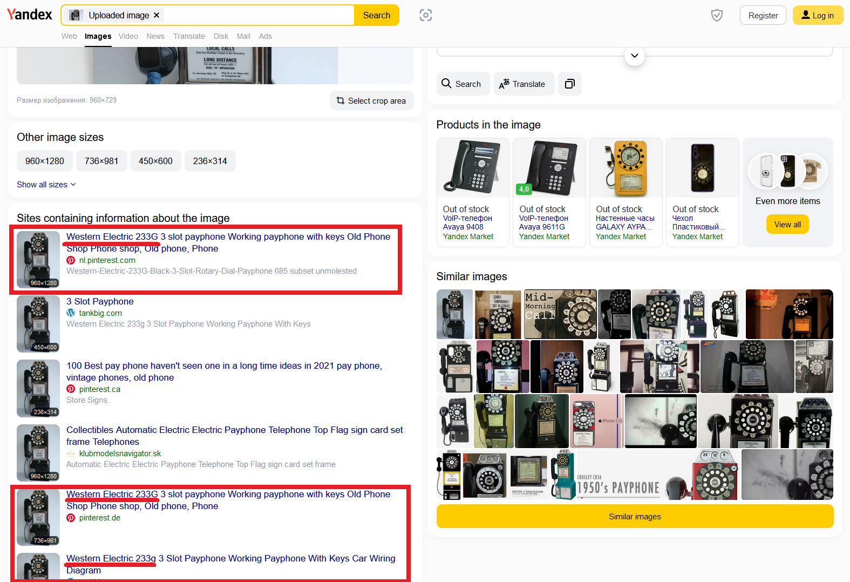Click Select crop area button
This screenshot has height=582, width=850.
(x=371, y=100)
